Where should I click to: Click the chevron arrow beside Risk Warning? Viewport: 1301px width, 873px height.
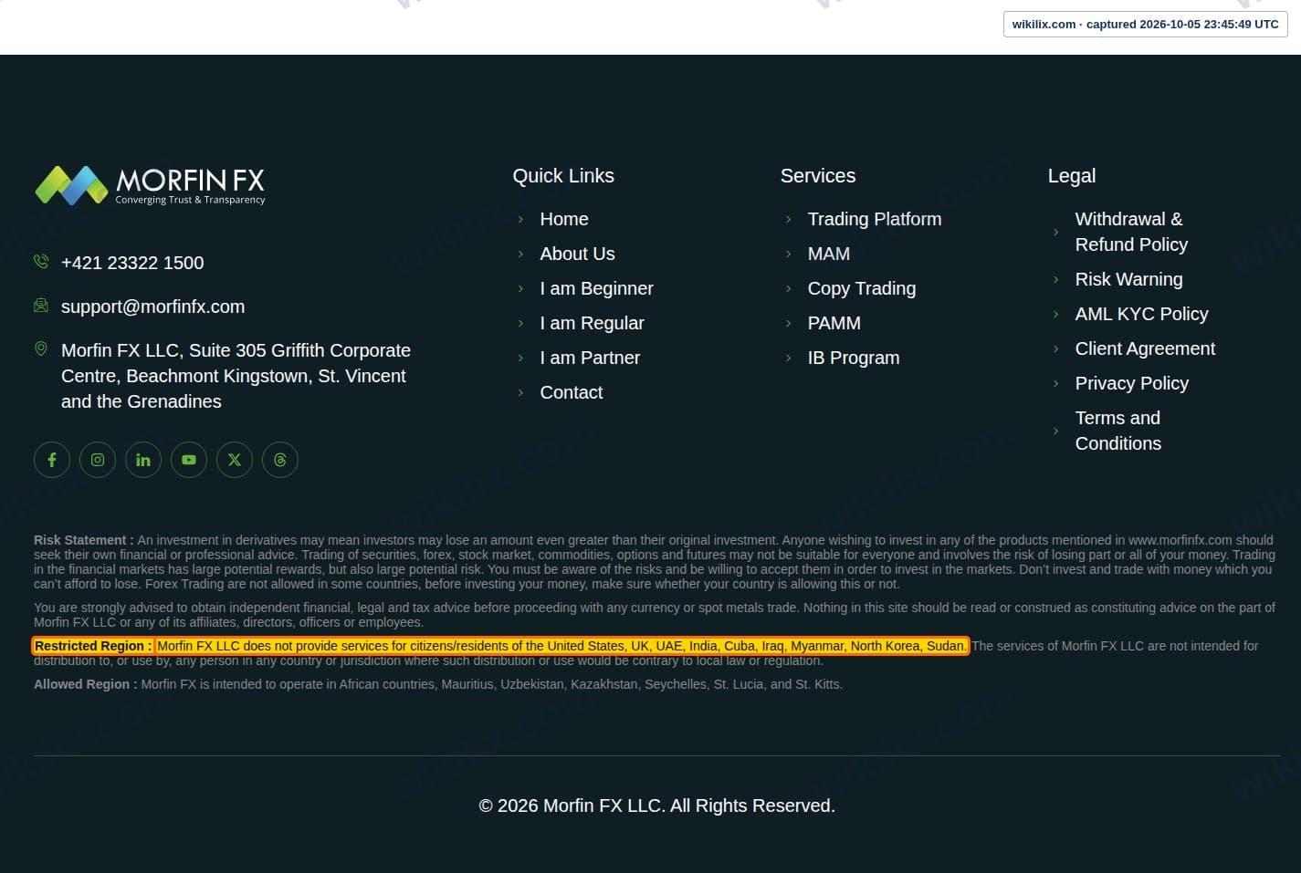(1055, 279)
